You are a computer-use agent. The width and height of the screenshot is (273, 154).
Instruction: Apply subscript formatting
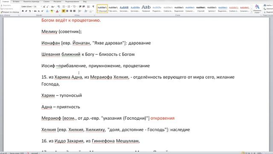point(39,11)
